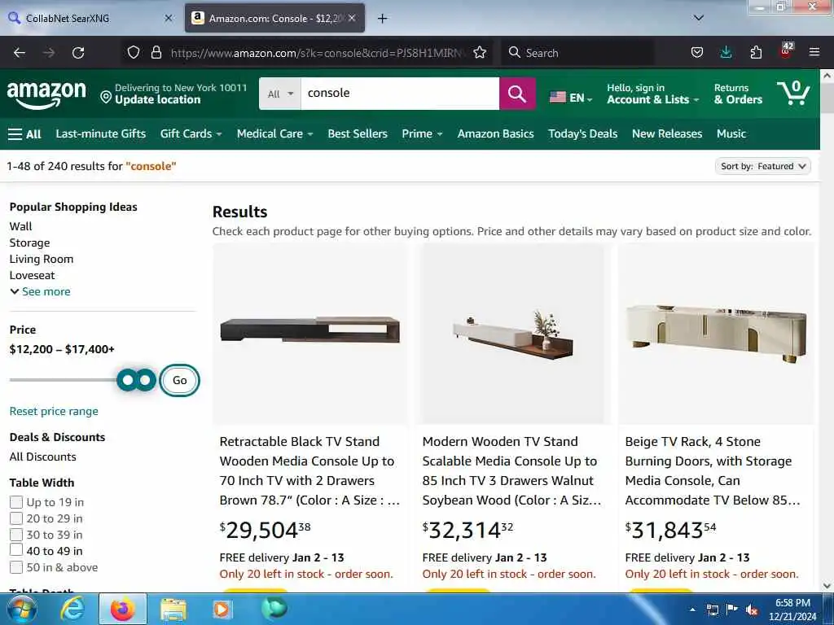Open Modern Wooden TV Stand product image

pyautogui.click(x=513, y=334)
